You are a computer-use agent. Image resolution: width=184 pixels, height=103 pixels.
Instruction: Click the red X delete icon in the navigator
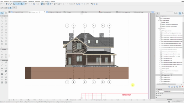coord(183,87)
